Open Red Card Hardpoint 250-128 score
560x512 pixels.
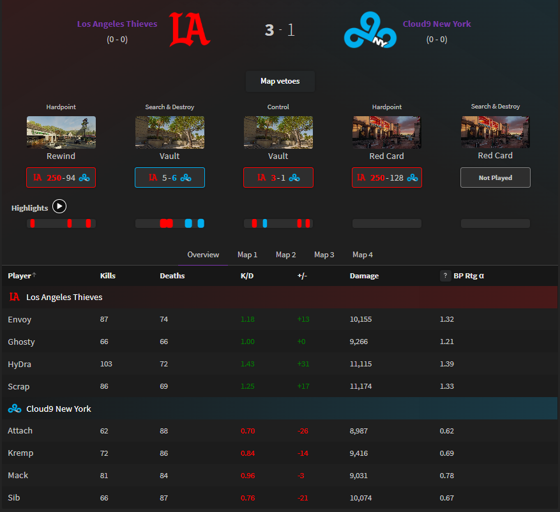[x=387, y=177]
